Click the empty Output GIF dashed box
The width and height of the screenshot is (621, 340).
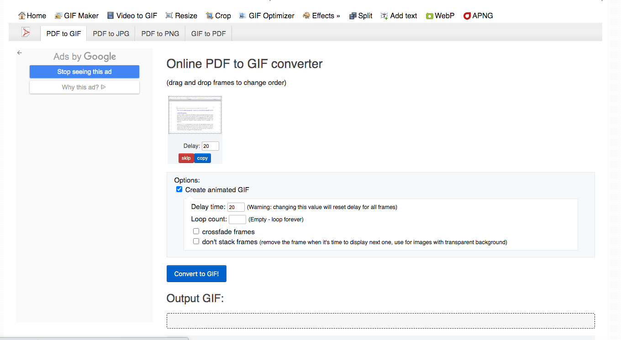pos(381,321)
